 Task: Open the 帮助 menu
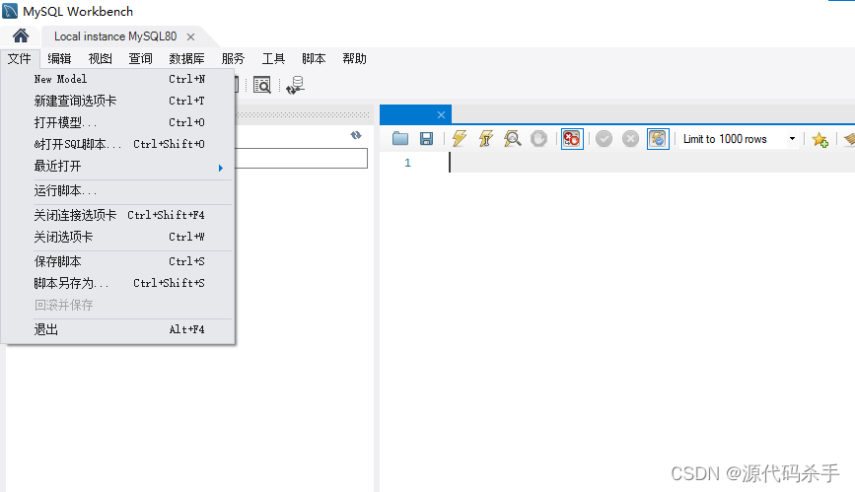(x=354, y=58)
